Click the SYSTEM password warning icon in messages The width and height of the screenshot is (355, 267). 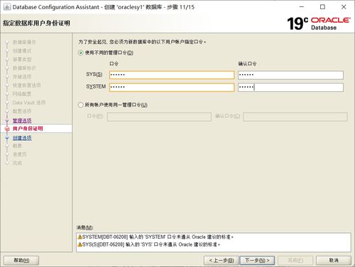[x=80, y=237]
